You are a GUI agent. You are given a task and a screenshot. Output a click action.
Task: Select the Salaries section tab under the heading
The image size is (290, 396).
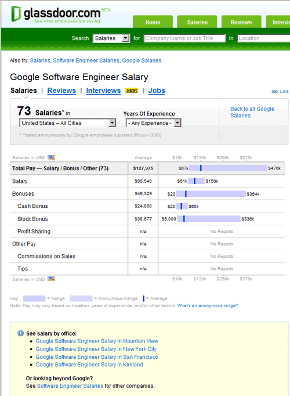(x=23, y=91)
